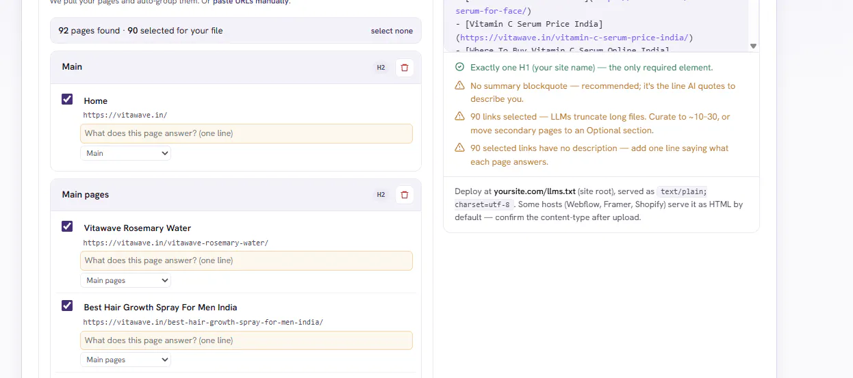Click warning icon beside 90 links selected message
Image resolution: width=853 pixels, height=378 pixels.
point(459,116)
